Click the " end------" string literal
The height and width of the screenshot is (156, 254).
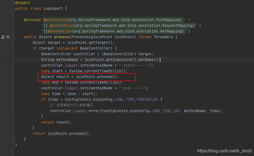(132, 88)
